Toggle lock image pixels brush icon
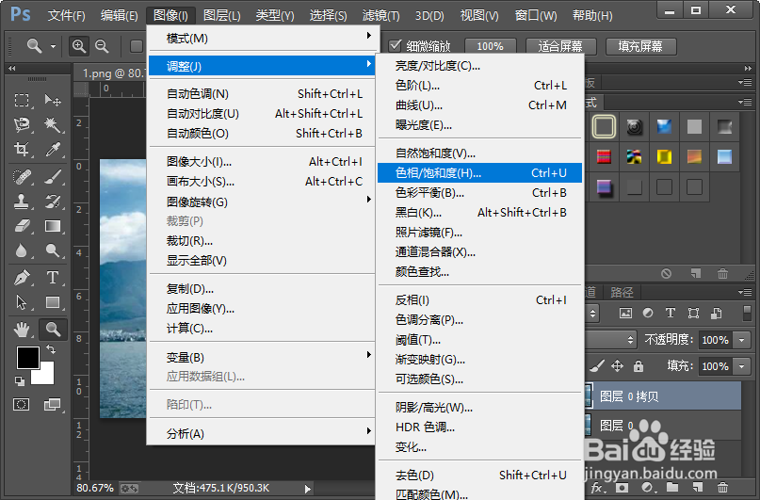This screenshot has height=500, width=760. 598,365
